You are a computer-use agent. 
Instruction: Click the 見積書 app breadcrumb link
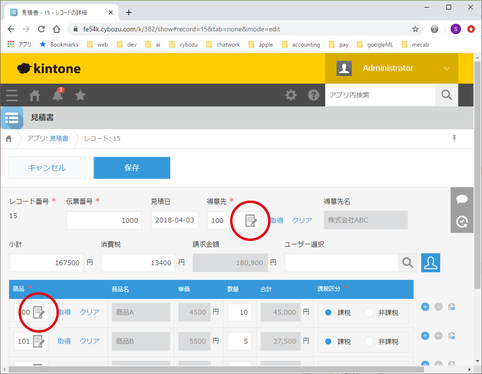tap(58, 138)
